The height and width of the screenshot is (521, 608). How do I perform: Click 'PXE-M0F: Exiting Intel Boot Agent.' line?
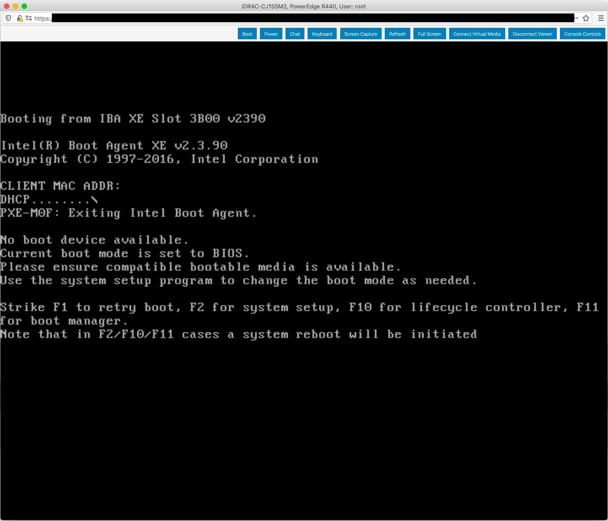[128, 213]
